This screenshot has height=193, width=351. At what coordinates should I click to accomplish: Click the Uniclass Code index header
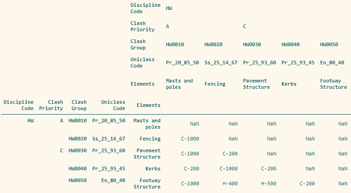pos(113,105)
